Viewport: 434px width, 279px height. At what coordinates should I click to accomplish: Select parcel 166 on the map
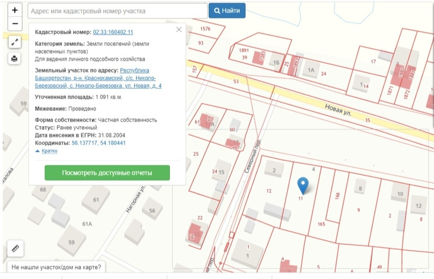[x=337, y=196]
